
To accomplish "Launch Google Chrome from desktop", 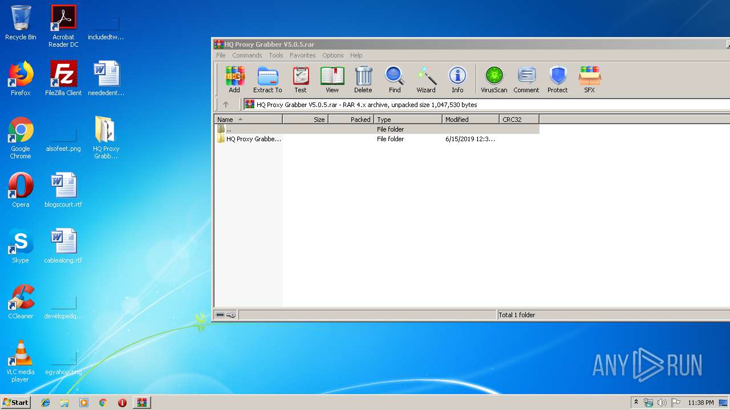I will tap(21, 138).
